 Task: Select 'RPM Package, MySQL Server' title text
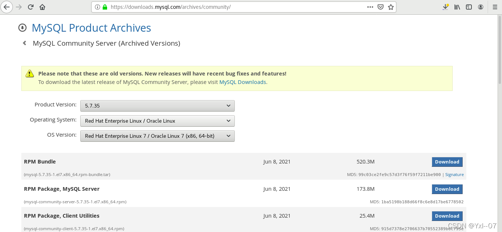[x=62, y=189]
